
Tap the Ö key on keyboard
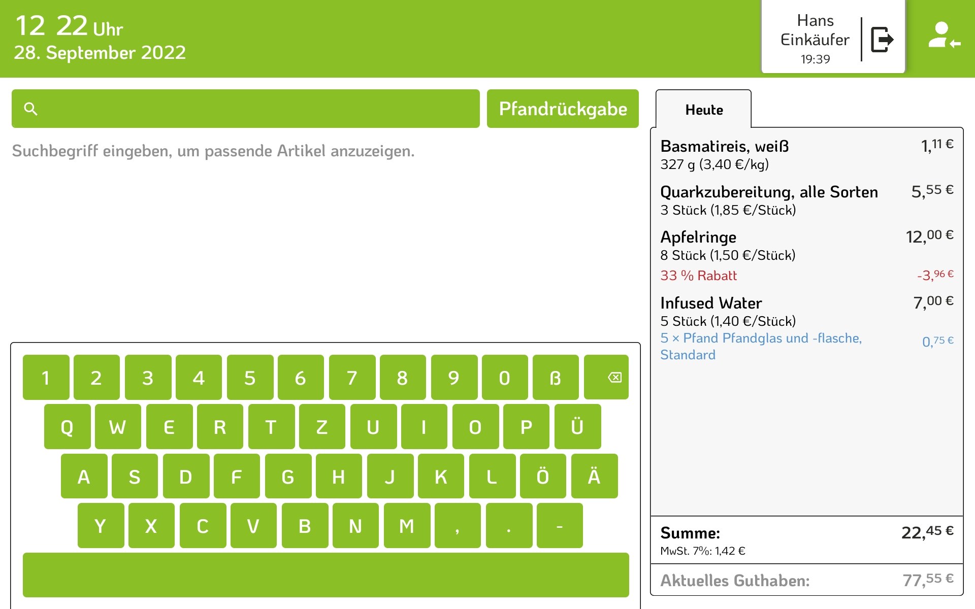point(543,477)
